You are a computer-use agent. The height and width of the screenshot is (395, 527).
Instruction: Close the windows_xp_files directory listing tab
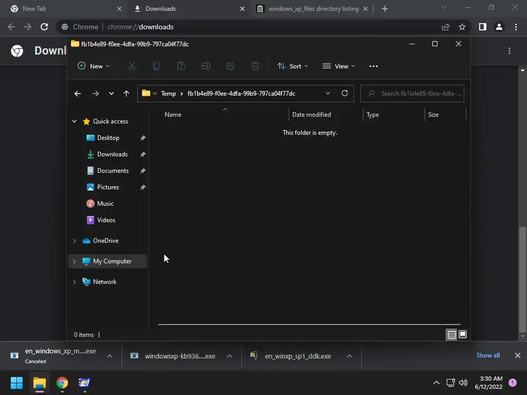[x=365, y=9]
